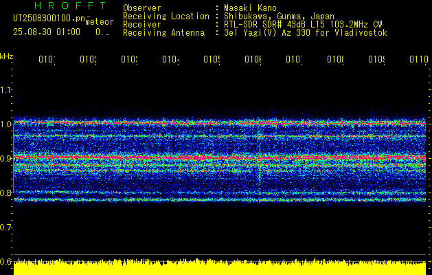
Task: Click the RTL-SDR SDR# 43dB receiver description
Action: [303, 25]
